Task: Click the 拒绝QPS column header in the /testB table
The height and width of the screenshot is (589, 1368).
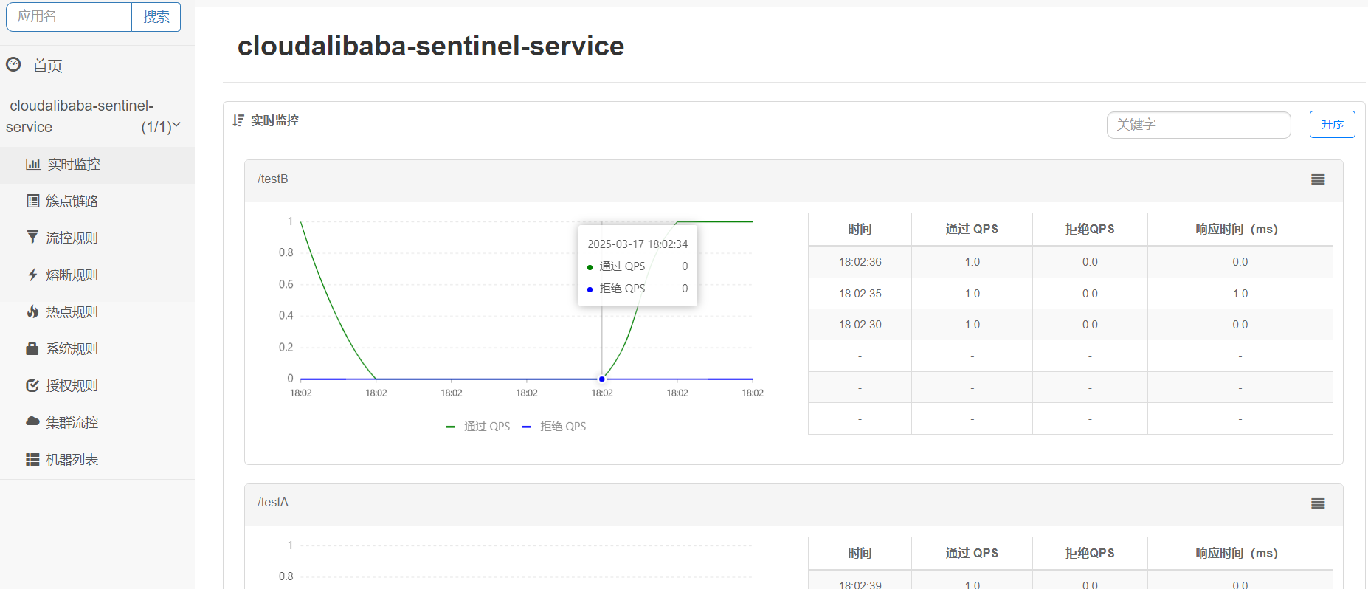Action: click(x=1090, y=230)
